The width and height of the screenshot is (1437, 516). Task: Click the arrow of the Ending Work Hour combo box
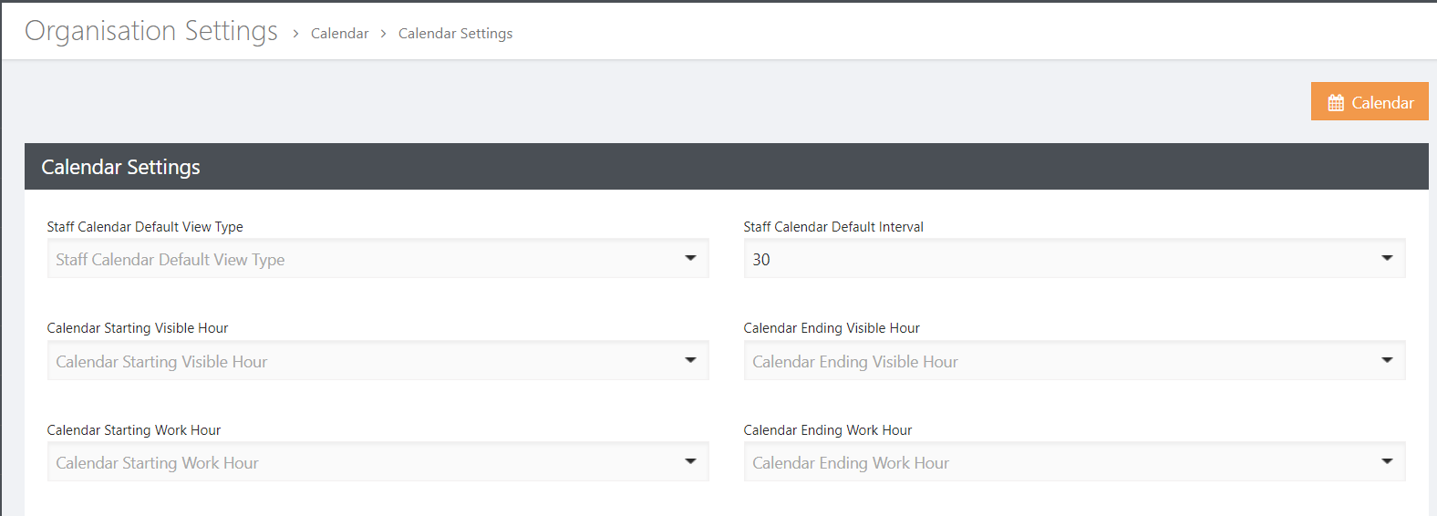[x=1387, y=461]
